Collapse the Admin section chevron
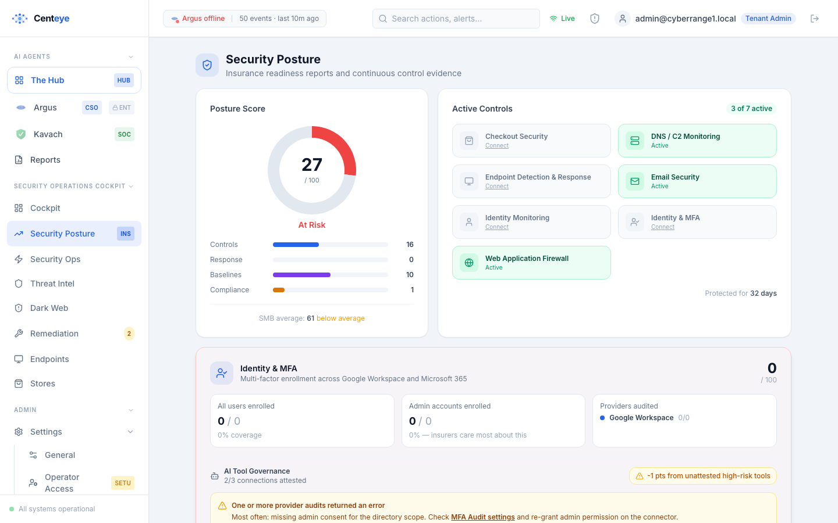 [x=131, y=410]
